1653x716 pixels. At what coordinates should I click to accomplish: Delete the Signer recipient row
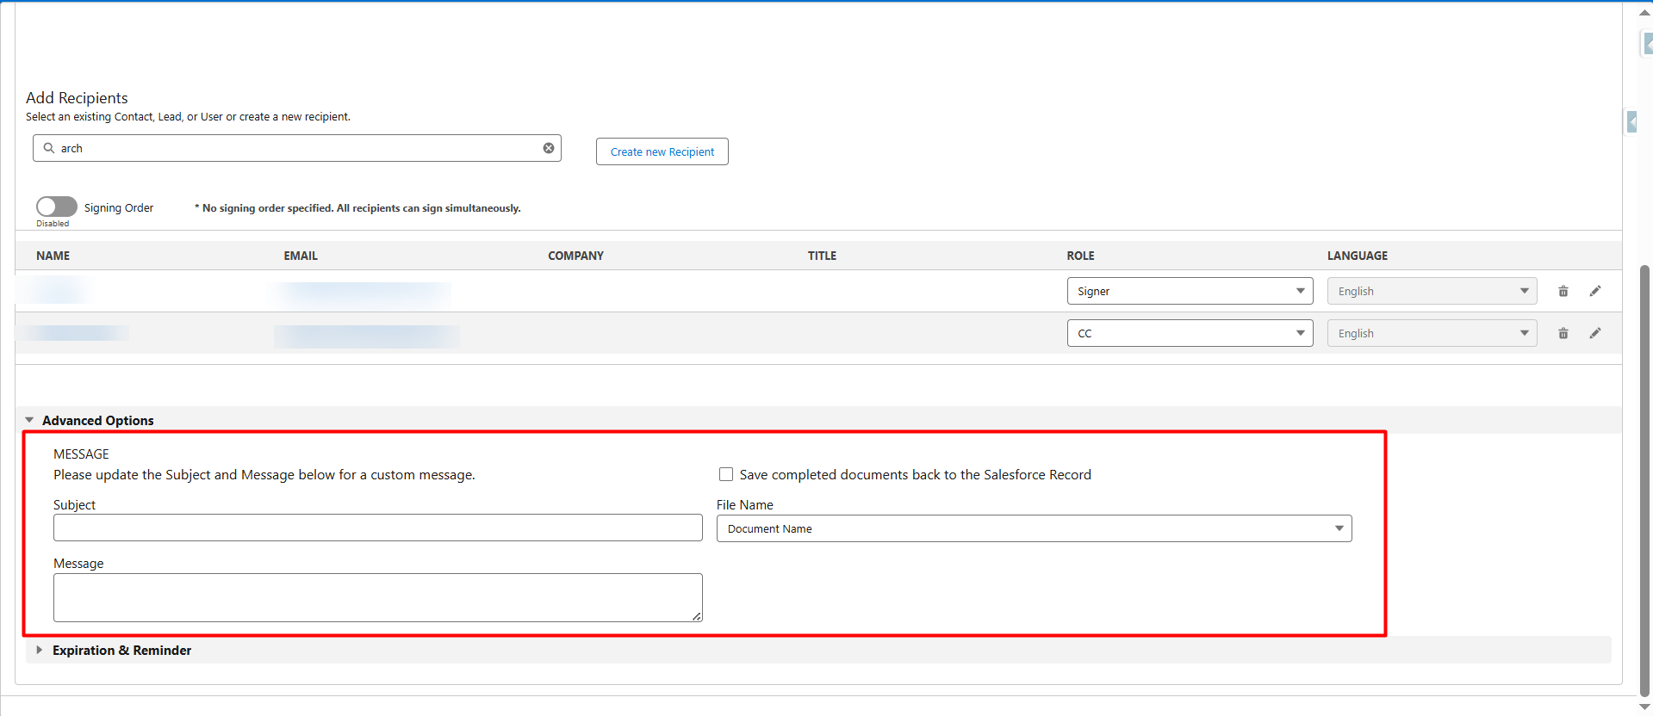(x=1563, y=291)
